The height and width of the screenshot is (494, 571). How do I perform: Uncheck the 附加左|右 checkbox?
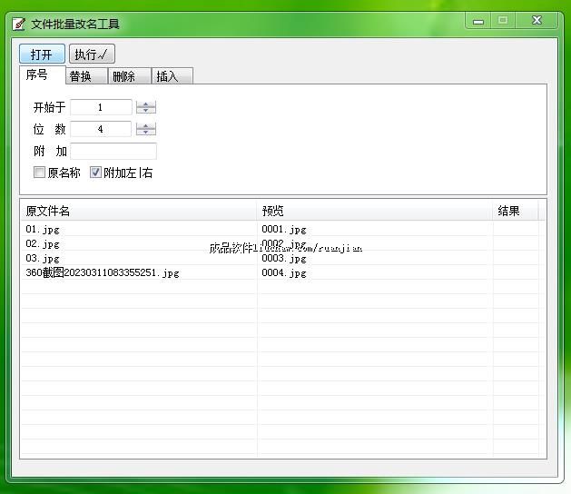point(96,173)
